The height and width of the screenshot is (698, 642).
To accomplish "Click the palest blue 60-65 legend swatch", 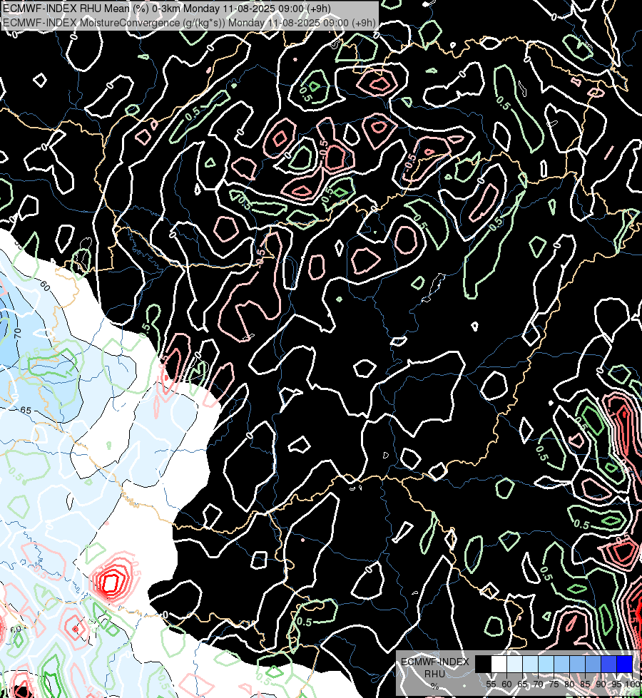I will click(x=514, y=664).
